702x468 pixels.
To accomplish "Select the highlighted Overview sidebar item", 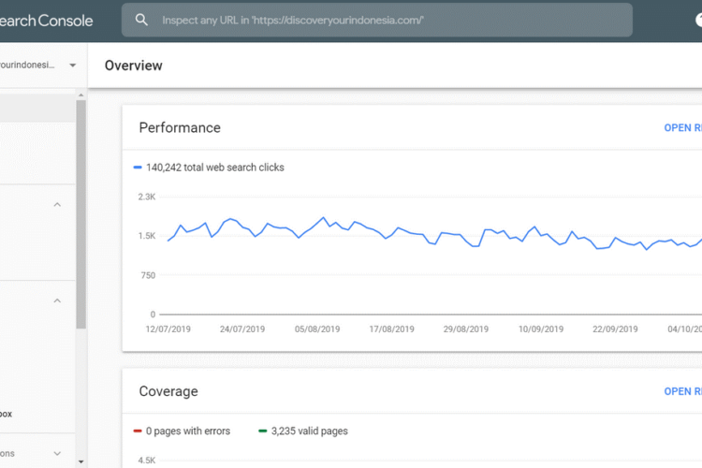I will pyautogui.click(x=37, y=108).
